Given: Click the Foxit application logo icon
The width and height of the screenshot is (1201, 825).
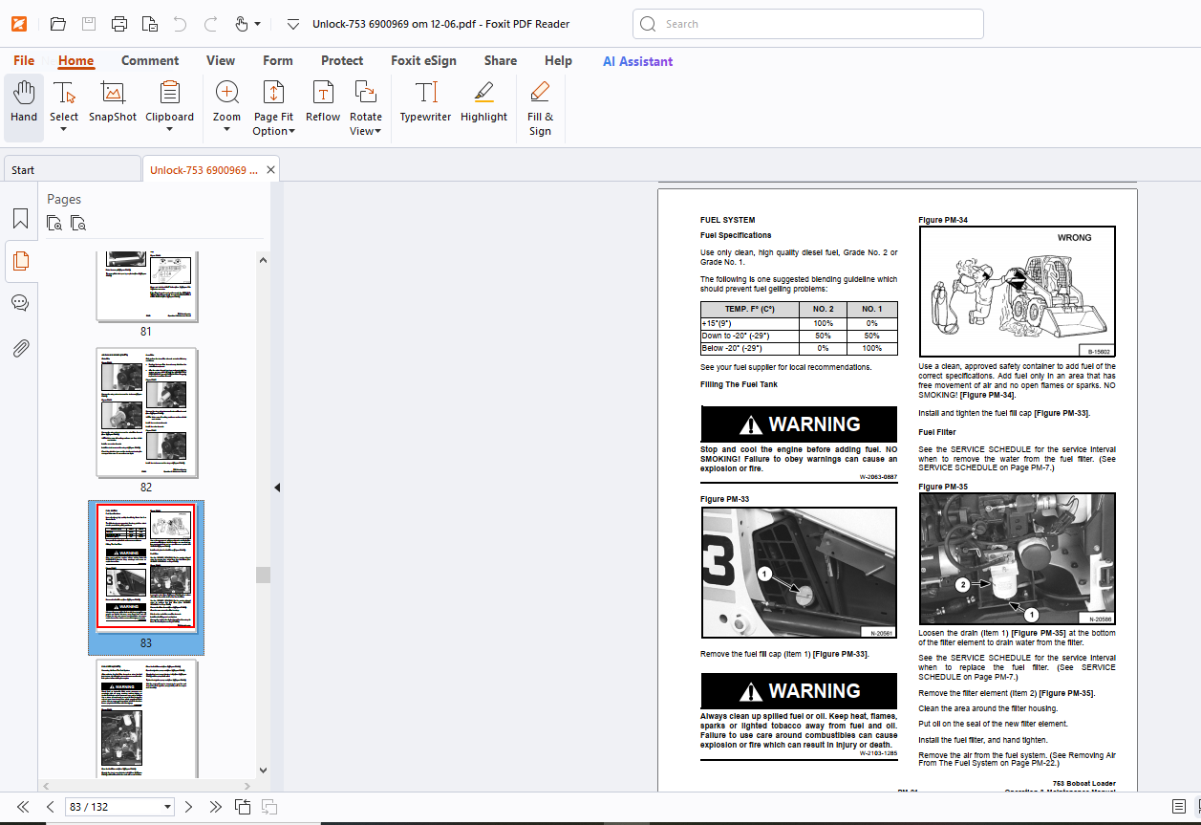Looking at the screenshot, I should click(x=19, y=24).
